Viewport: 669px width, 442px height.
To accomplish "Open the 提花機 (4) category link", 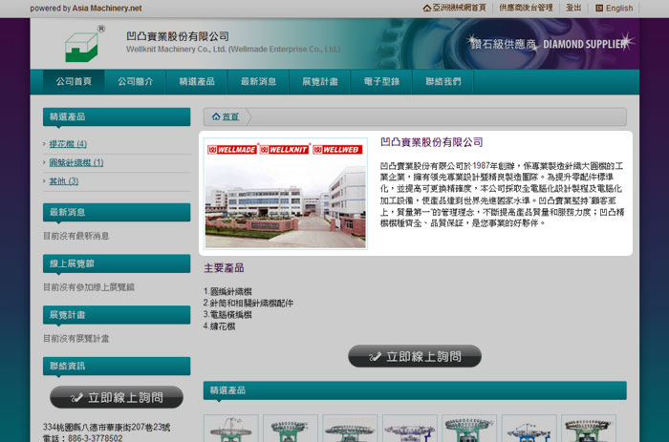I will (68, 144).
